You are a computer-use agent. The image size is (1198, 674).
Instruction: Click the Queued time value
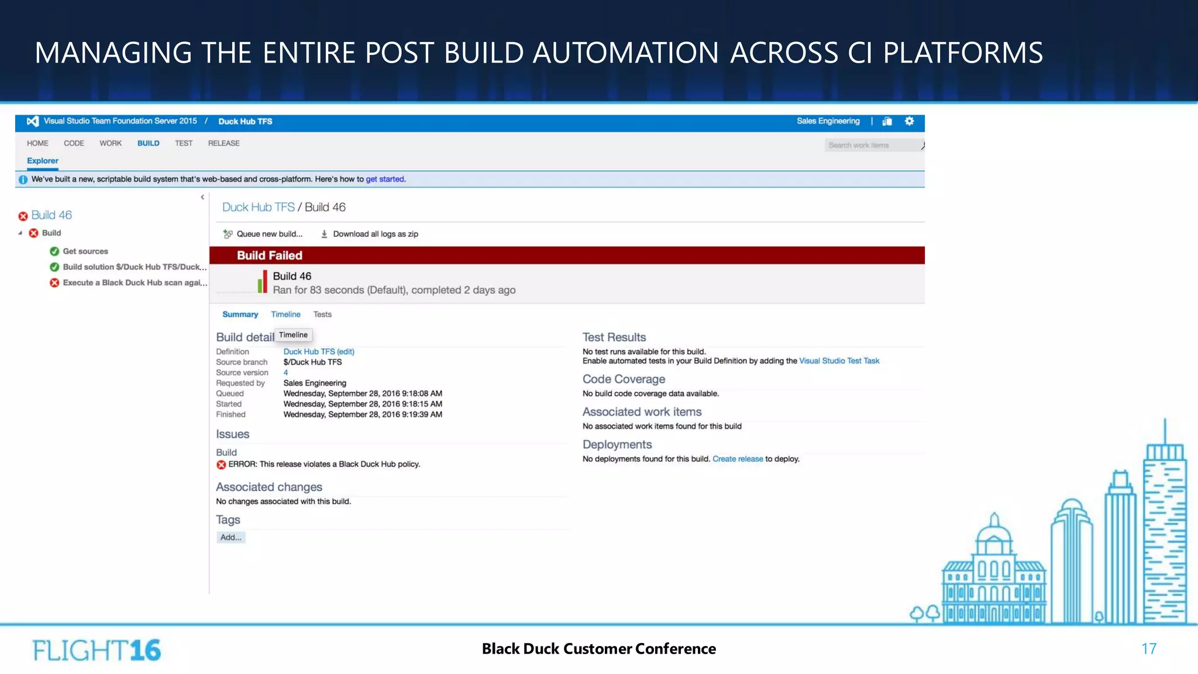click(363, 394)
